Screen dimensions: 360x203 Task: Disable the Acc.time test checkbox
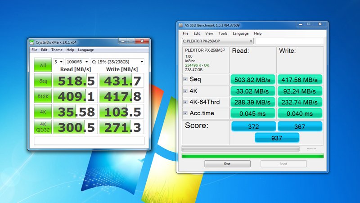click(186, 113)
